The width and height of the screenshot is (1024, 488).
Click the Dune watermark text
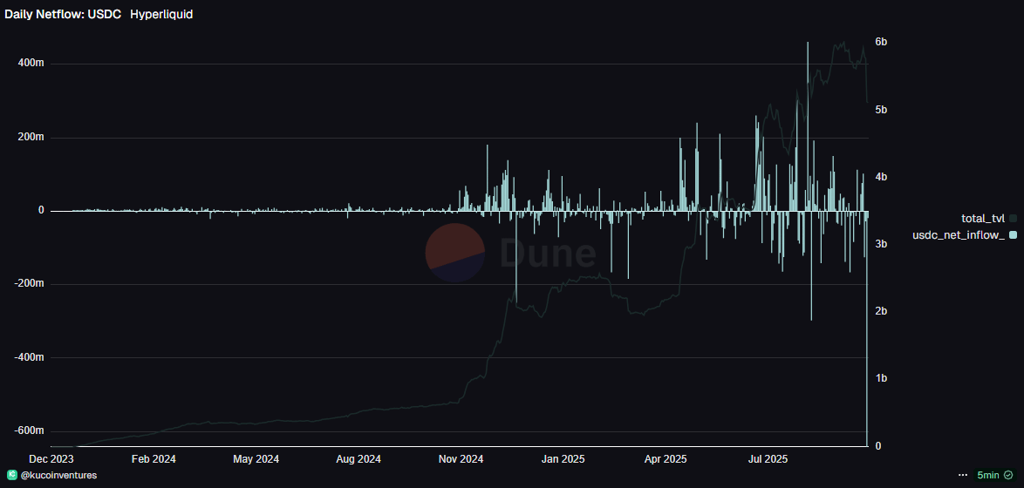[548, 254]
